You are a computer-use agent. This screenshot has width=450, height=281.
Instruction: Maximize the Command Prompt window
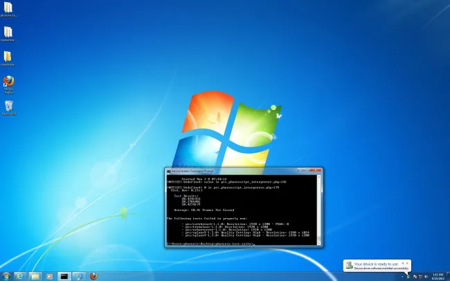point(307,170)
